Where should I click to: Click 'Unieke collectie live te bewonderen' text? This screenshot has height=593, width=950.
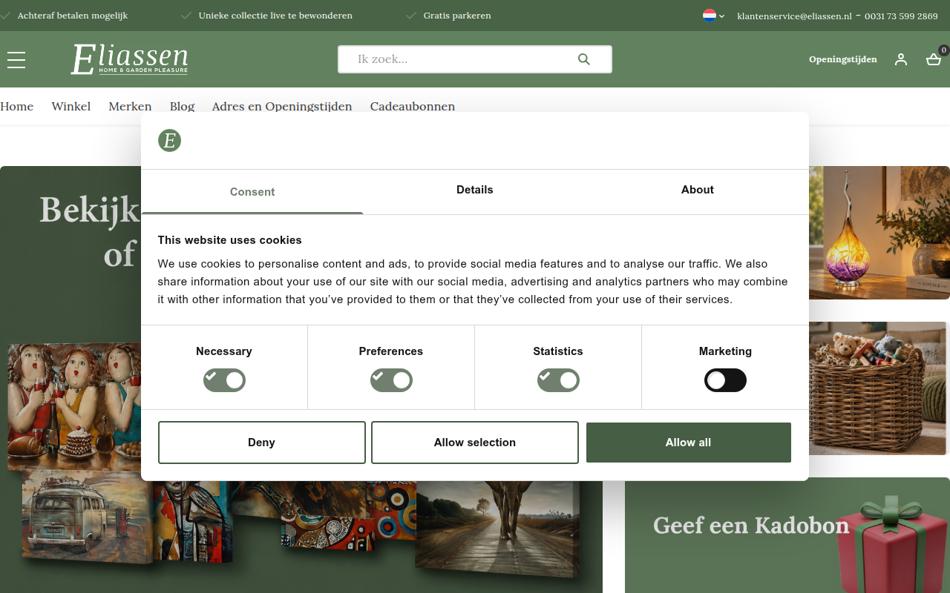(x=275, y=16)
